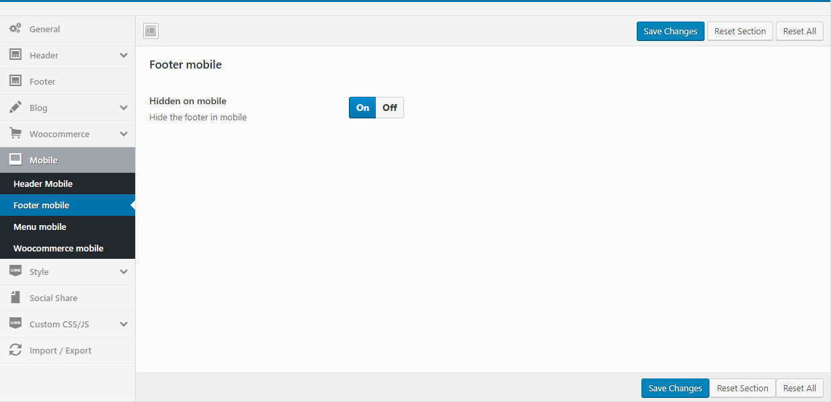The height and width of the screenshot is (402, 831).
Task: Switch Hidden on mobile to Off
Action: [390, 108]
